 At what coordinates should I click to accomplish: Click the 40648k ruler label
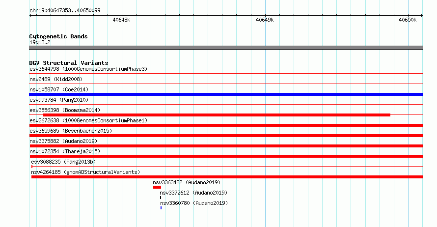click(x=121, y=20)
